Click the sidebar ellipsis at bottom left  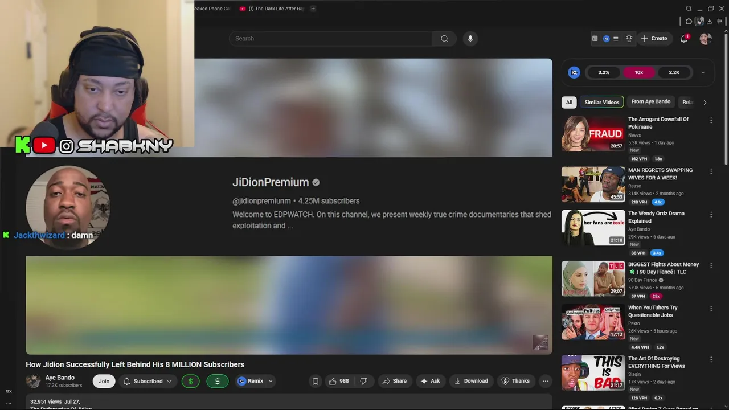[9, 404]
